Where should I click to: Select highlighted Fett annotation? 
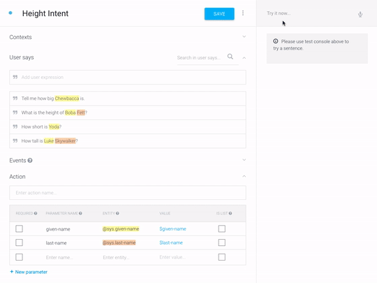click(81, 113)
